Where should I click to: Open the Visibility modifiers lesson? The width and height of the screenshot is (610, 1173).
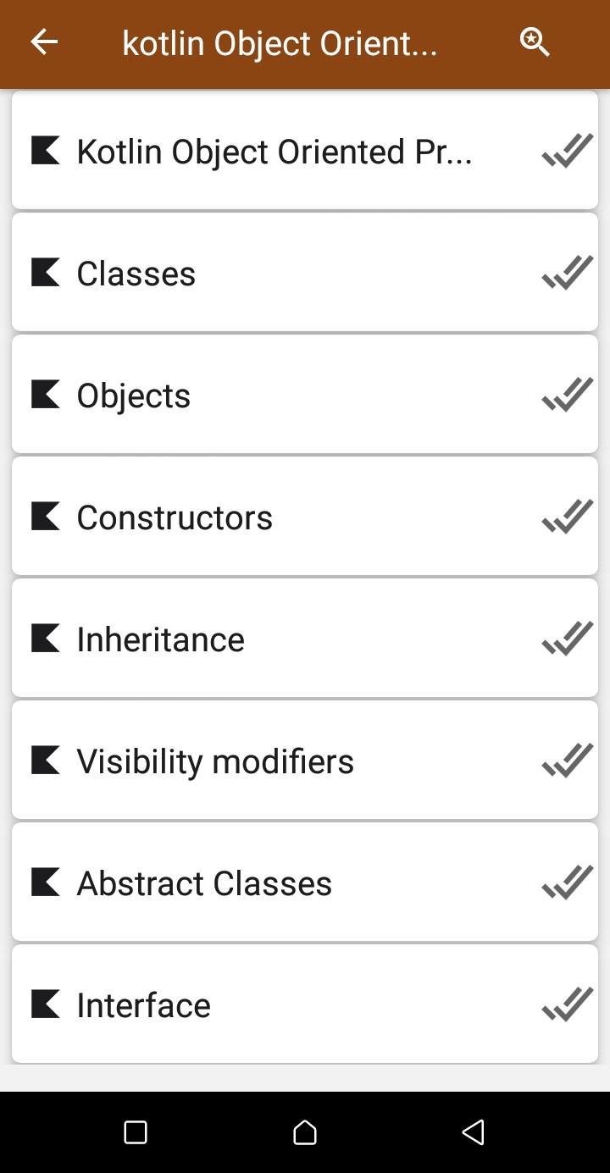tap(305, 761)
